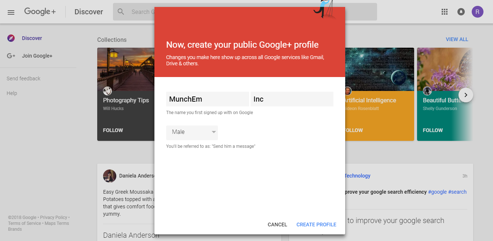Image resolution: width=493 pixels, height=241 pixels.
Task: Open the Male gender dropdown
Action: pyautogui.click(x=192, y=132)
